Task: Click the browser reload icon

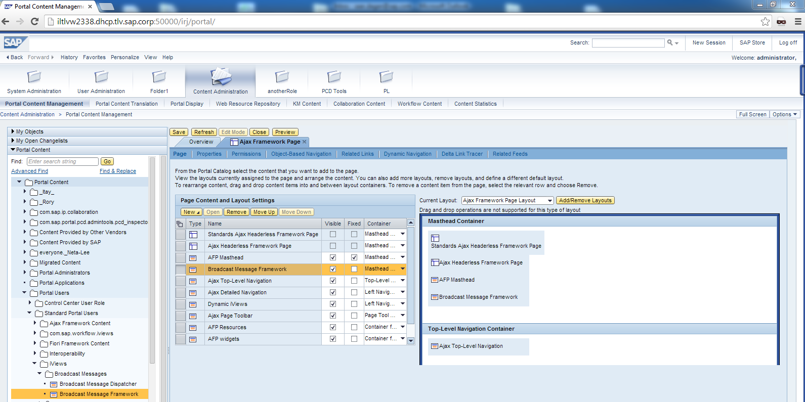Action: tap(34, 21)
